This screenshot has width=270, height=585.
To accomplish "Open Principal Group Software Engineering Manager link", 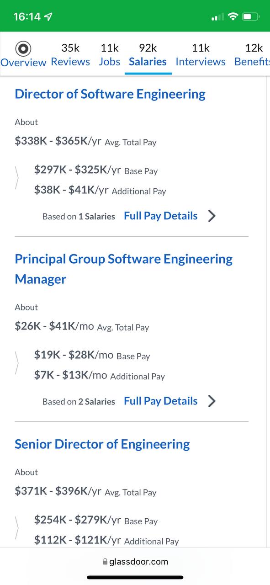I will 124,269.
